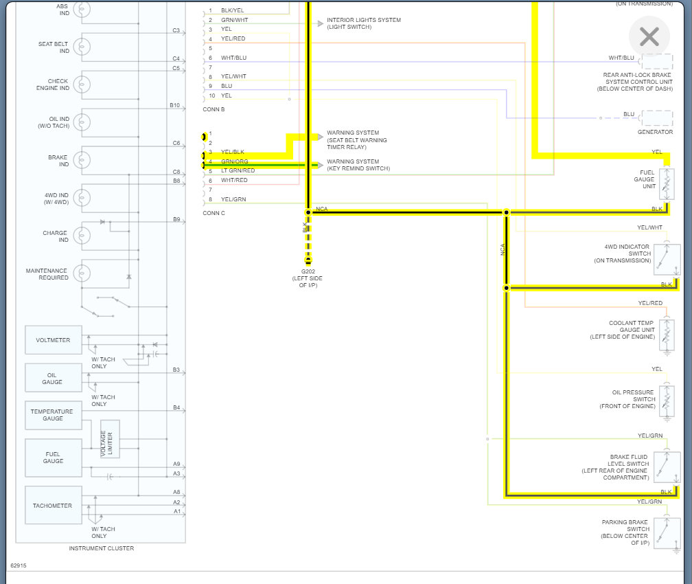Click the YEL/WHT label near 4WD switch

click(649, 227)
